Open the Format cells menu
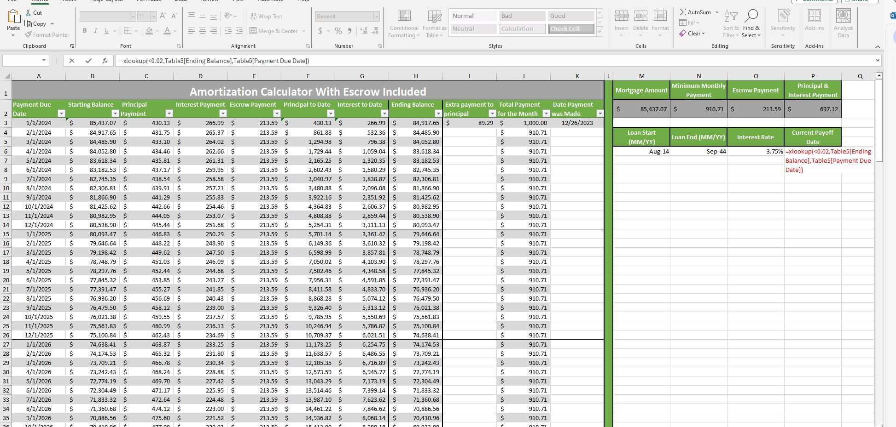 click(660, 24)
